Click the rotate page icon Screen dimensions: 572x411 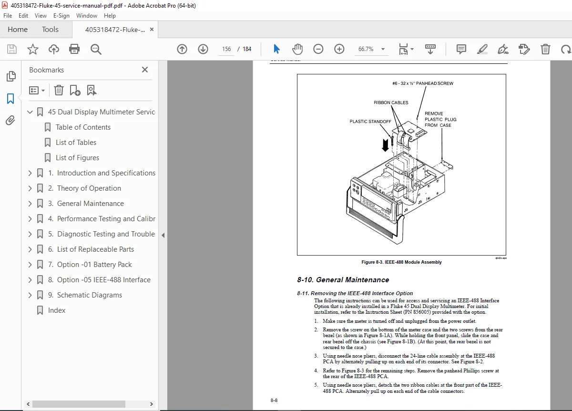coord(566,49)
